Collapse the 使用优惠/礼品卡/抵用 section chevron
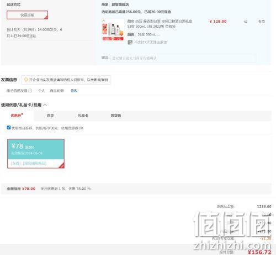 point(45,105)
